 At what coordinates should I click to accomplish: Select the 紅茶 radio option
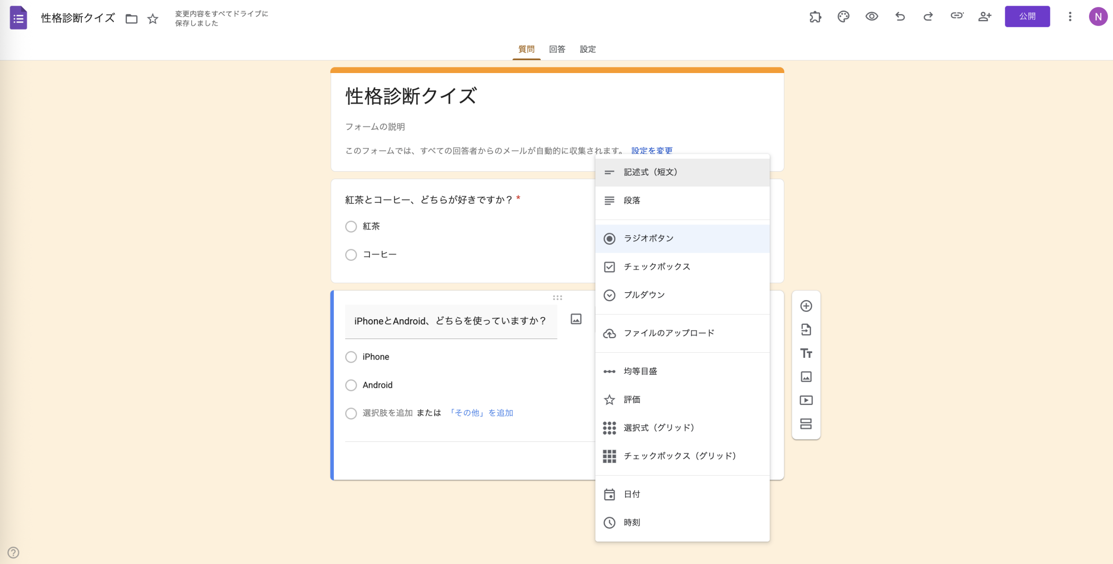pos(351,226)
